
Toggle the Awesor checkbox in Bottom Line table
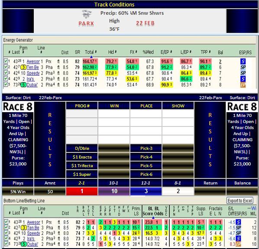(6, 222)
